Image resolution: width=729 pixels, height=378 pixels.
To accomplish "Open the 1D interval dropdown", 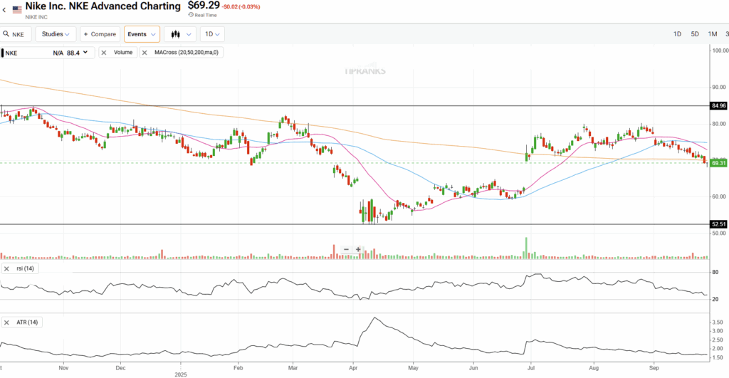I will [212, 34].
